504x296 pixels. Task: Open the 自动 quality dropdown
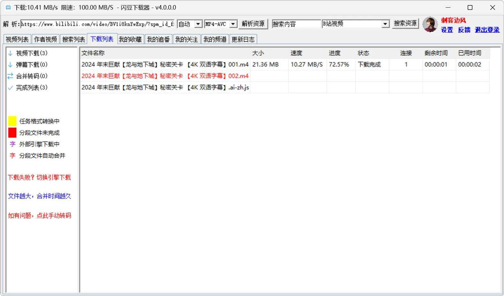[x=198, y=24]
